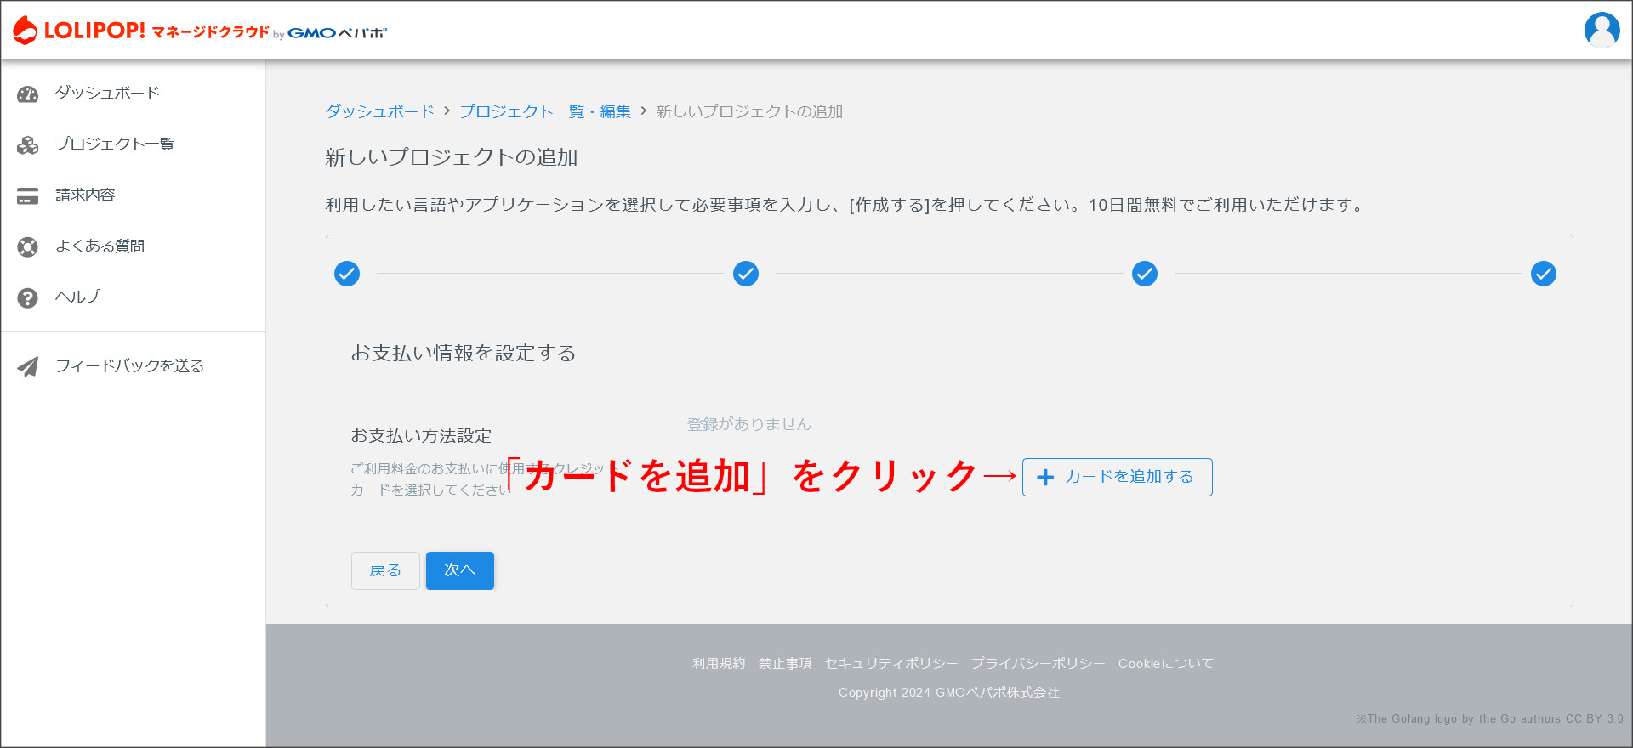1633x748 pixels.
Task: Open the セキュリティポリシー footer link
Action: pyautogui.click(x=891, y=664)
